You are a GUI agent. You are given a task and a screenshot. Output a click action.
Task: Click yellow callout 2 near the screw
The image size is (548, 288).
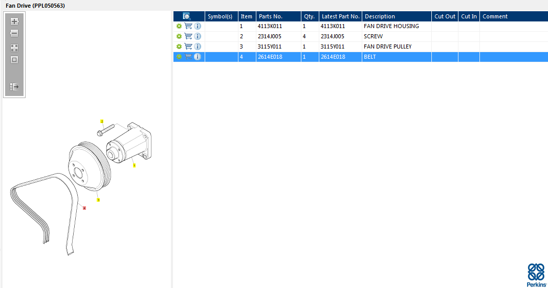tap(102, 122)
